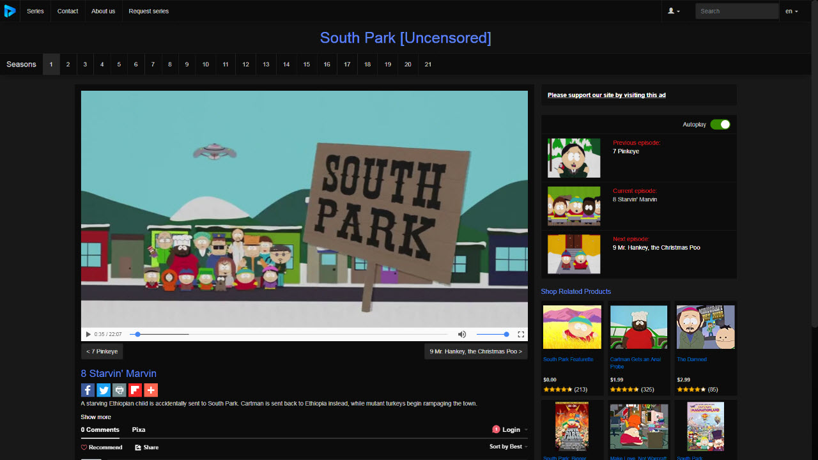Seek on the video progress bar
The height and width of the screenshot is (460, 818).
pyautogui.click(x=288, y=334)
